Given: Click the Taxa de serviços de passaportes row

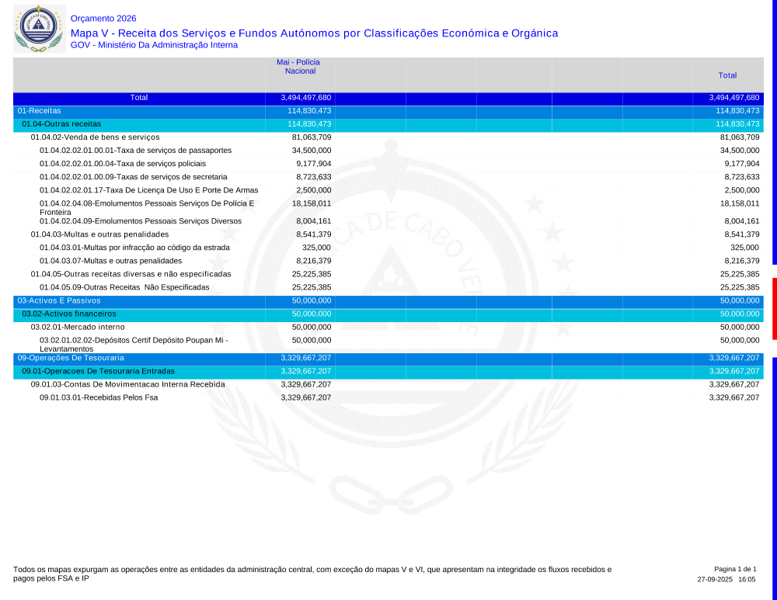Looking at the screenshot, I should 135,151.
